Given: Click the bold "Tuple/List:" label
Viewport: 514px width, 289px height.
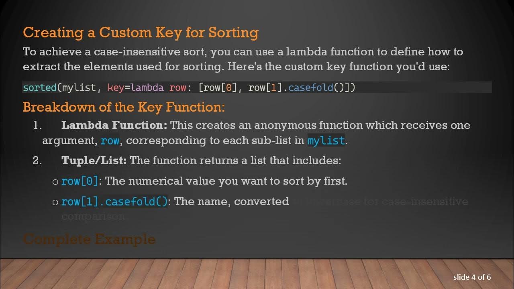Looking at the screenshot, I should [x=94, y=161].
